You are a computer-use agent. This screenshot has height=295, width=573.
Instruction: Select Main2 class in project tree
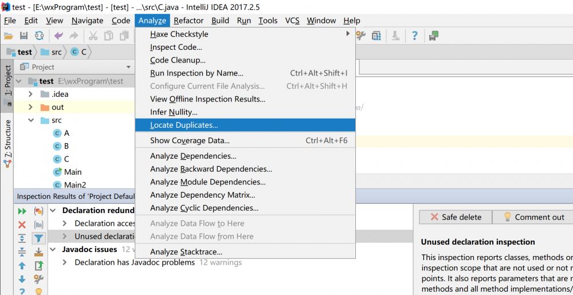point(69,185)
